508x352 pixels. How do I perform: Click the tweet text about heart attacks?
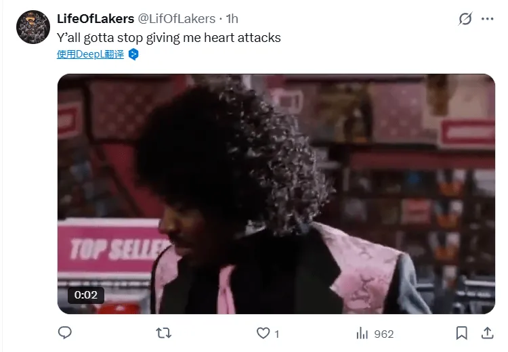pyautogui.click(x=169, y=37)
